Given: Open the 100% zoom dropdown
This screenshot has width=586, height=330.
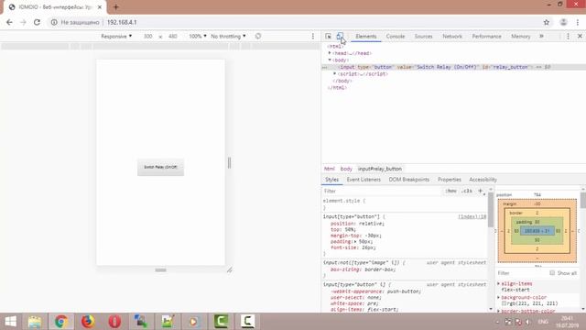Looking at the screenshot, I should click(198, 37).
